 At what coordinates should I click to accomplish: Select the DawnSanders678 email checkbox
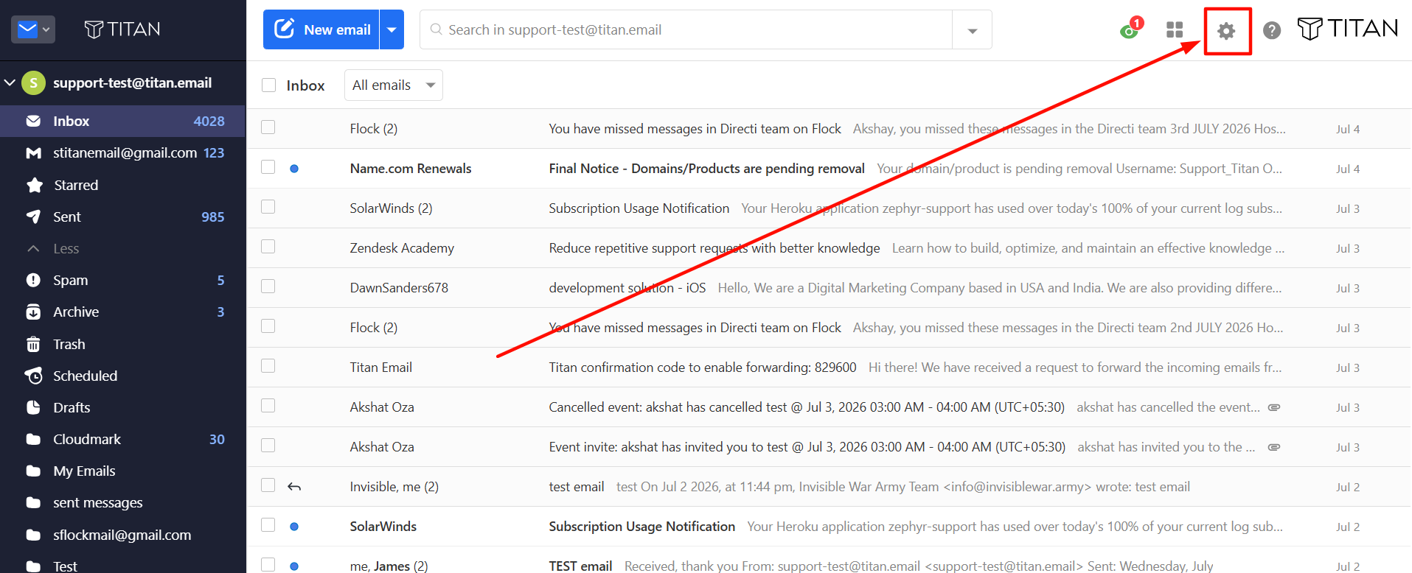point(268,286)
